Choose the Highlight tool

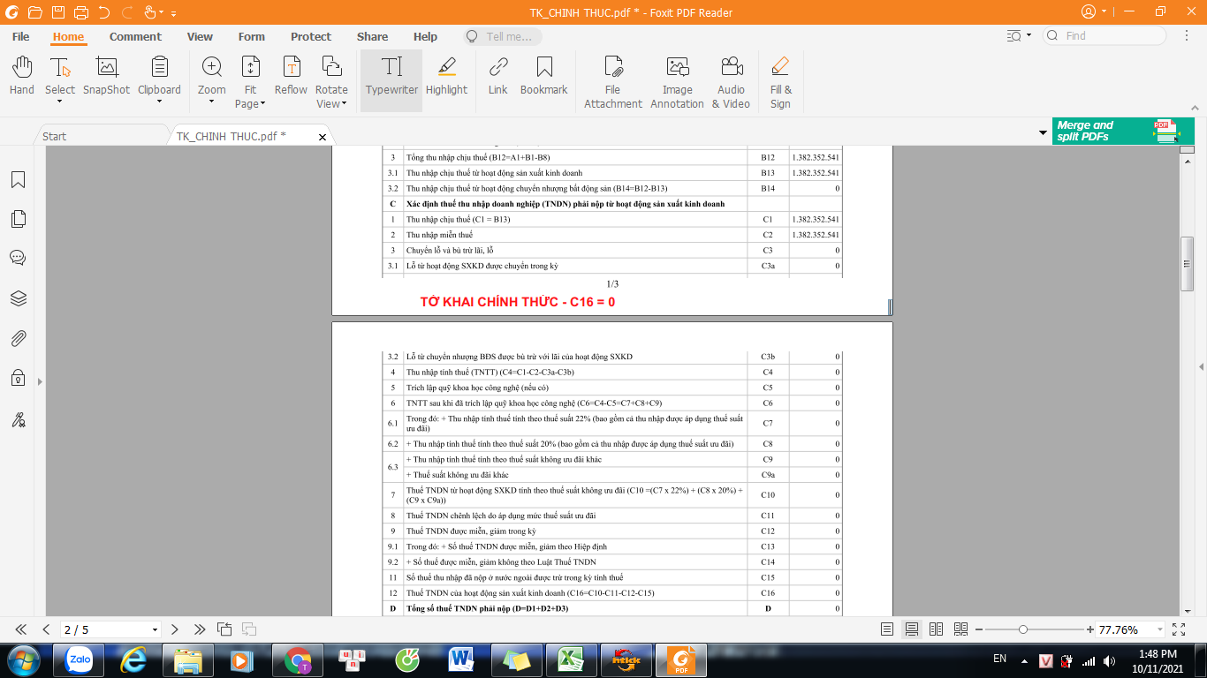pyautogui.click(x=446, y=76)
